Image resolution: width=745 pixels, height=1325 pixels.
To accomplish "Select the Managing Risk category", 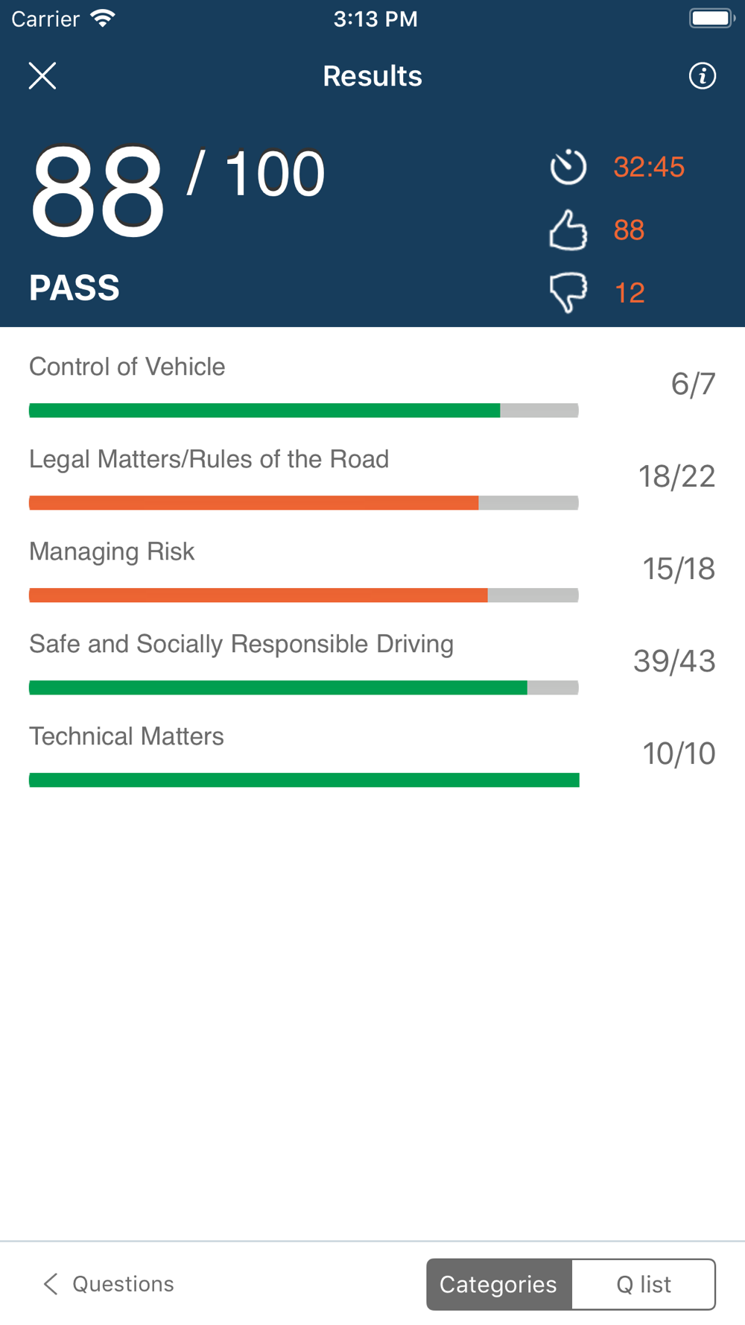I will pyautogui.click(x=372, y=569).
